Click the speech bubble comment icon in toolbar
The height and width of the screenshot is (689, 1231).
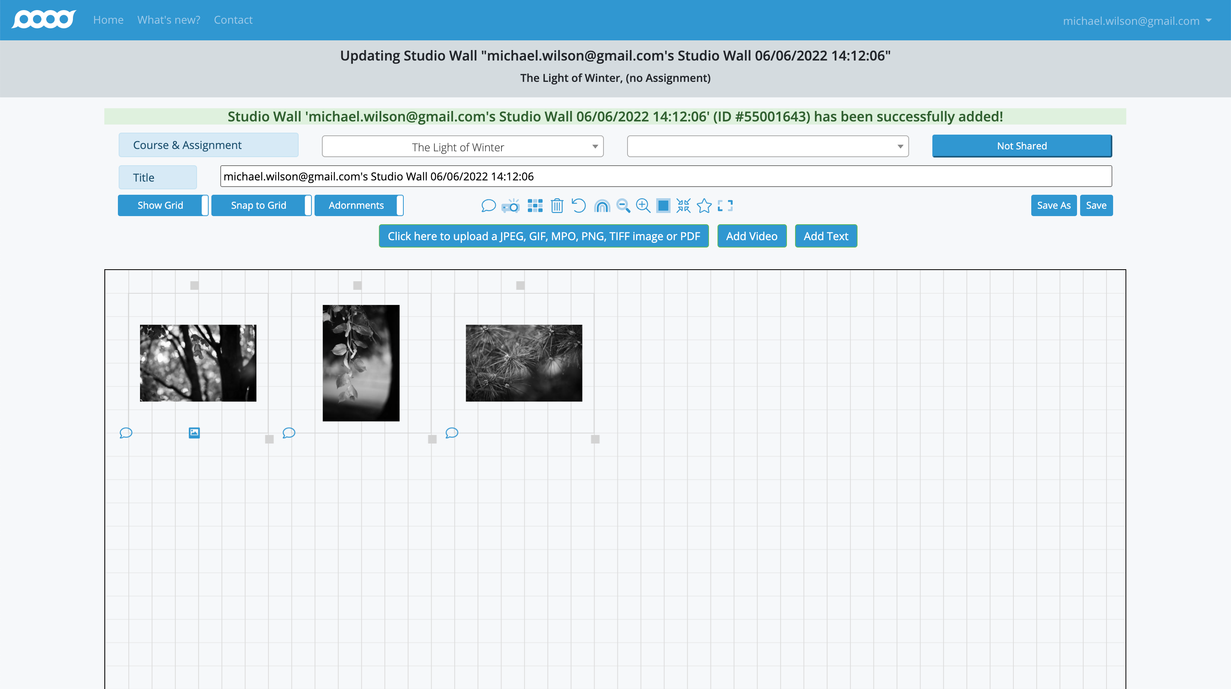pyautogui.click(x=488, y=206)
